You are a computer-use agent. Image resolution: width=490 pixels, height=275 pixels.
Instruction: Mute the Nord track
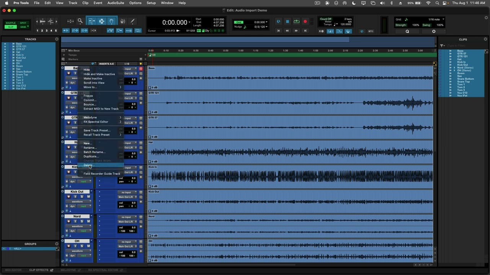pyautogui.click(x=88, y=222)
